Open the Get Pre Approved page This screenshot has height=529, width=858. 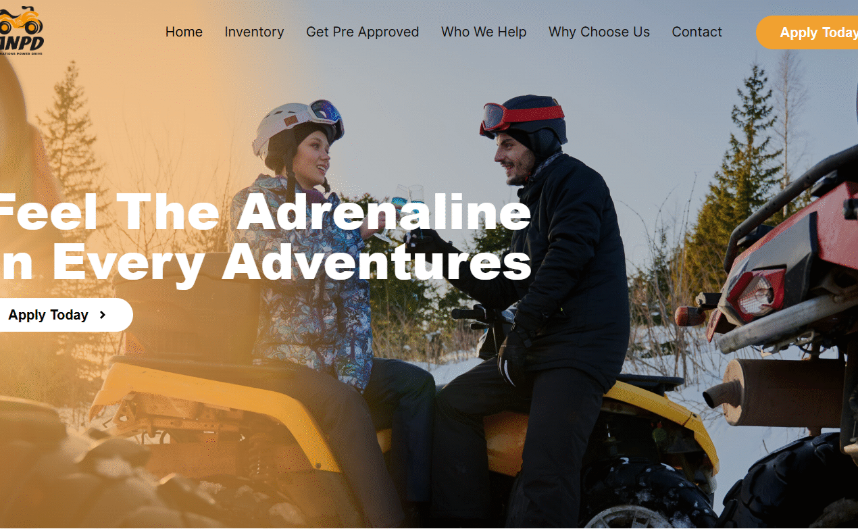[362, 32]
